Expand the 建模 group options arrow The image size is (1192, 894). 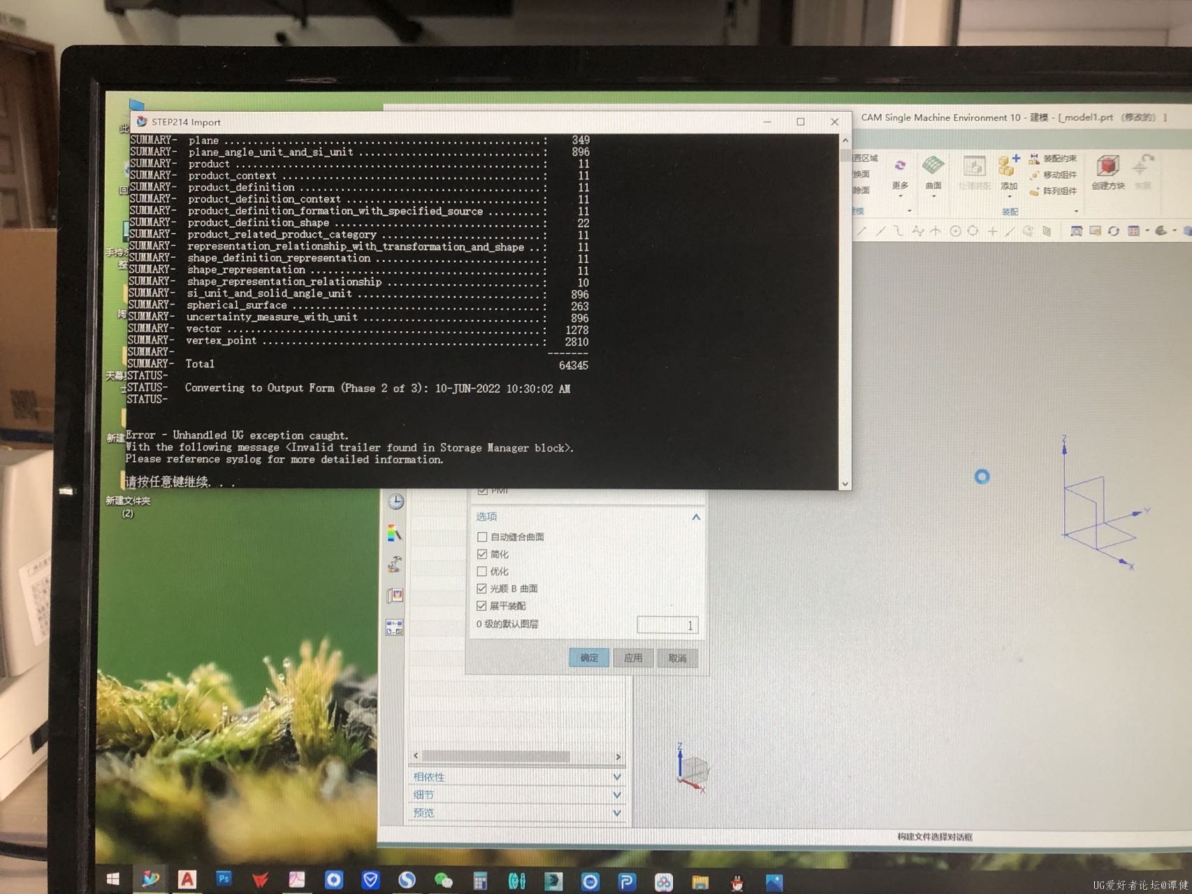[x=909, y=211]
